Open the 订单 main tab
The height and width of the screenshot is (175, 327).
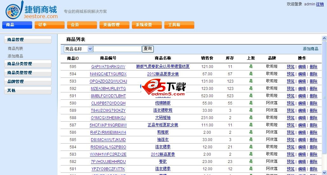point(50,25)
